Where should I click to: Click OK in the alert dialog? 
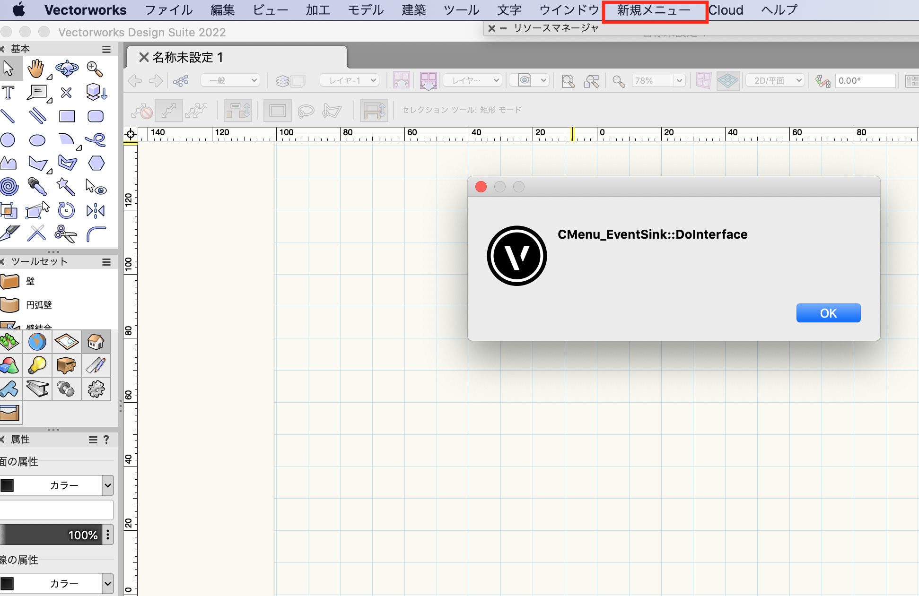click(x=828, y=313)
